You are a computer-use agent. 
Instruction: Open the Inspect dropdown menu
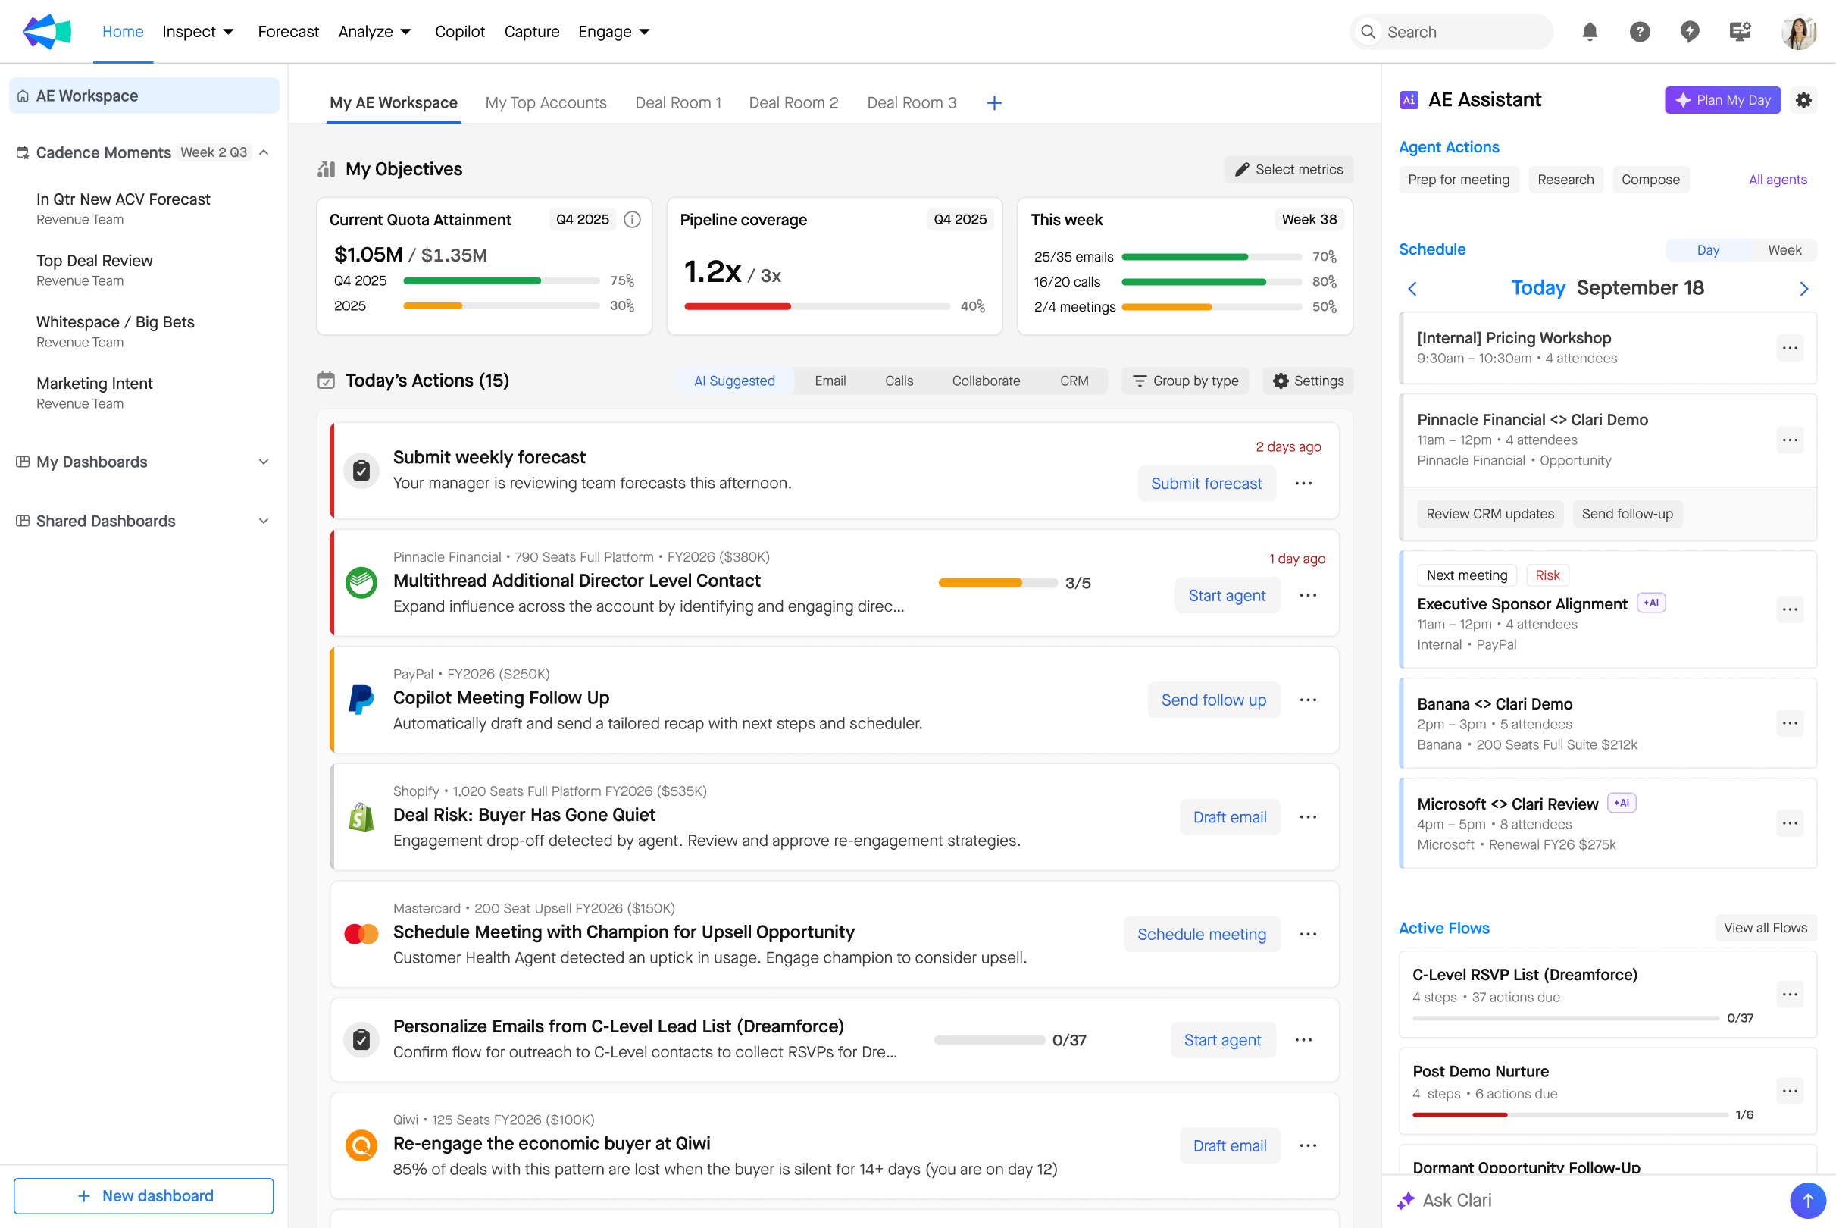198,31
